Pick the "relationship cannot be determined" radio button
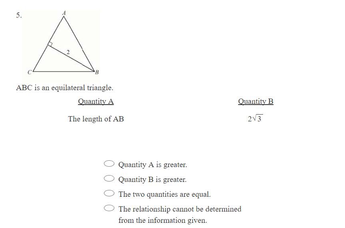Viewport: 345px width, 228px height. [110, 208]
